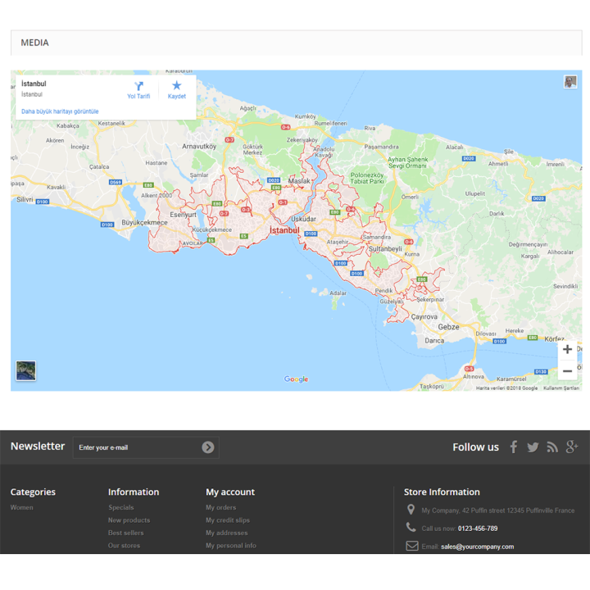Click the Yol Tarifi directions icon
The width and height of the screenshot is (590, 590).
[x=138, y=86]
